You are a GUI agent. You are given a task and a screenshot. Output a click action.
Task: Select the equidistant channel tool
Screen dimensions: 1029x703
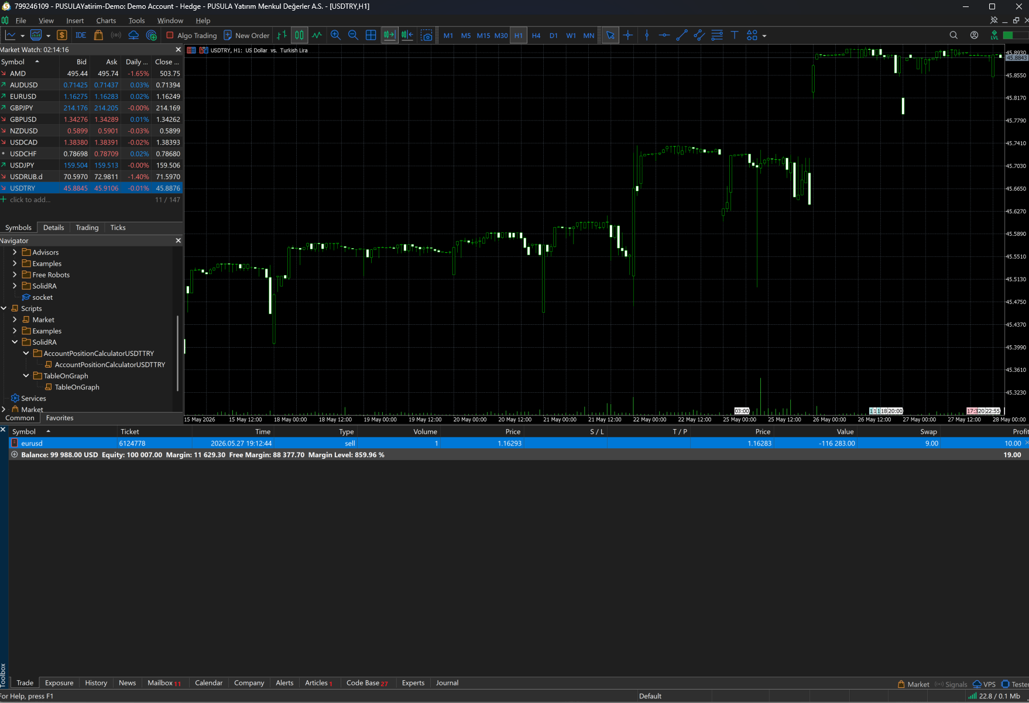(x=699, y=35)
